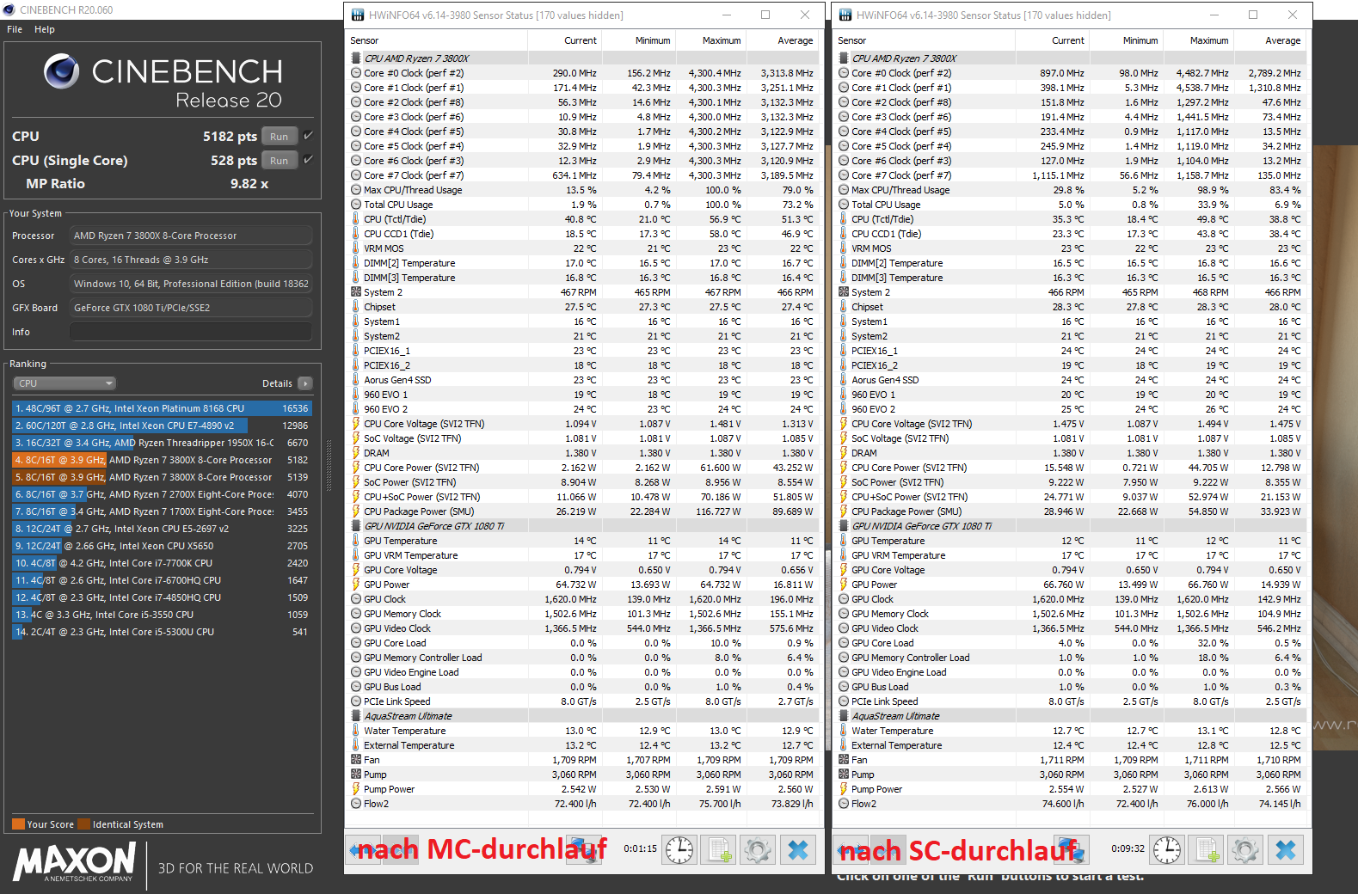This screenshot has width=1358, height=894.
Task: Click the PCIe Link Speed icon, right HWiNFO
Action: 844,701
